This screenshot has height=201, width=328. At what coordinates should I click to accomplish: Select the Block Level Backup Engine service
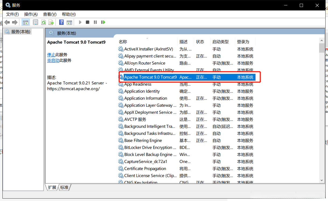point(187,154)
